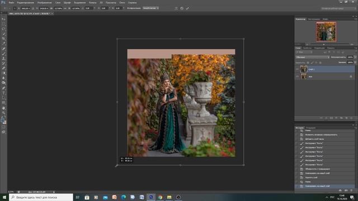Open the Файл menu
358x201 pixels.
point(11,2)
